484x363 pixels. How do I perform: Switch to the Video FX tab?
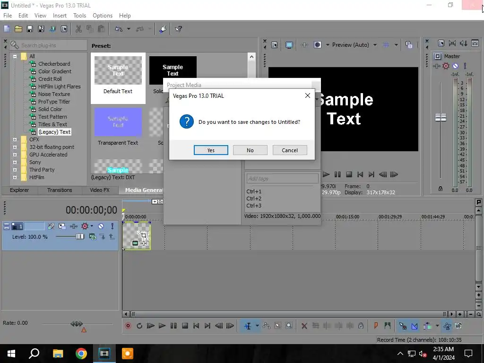99,190
